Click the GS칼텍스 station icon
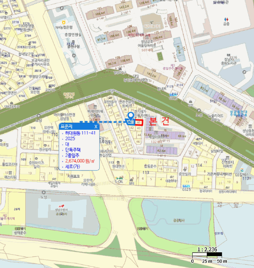The width and height of the screenshot is (254, 268). (242, 170)
